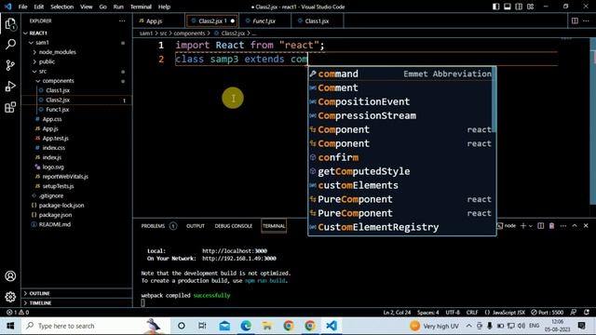This screenshot has height=335, width=596.
Task: Open the Search view in activity bar
Action: pos(10,45)
